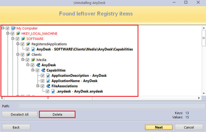Click the .anydesk value file icon

click(x=53, y=91)
